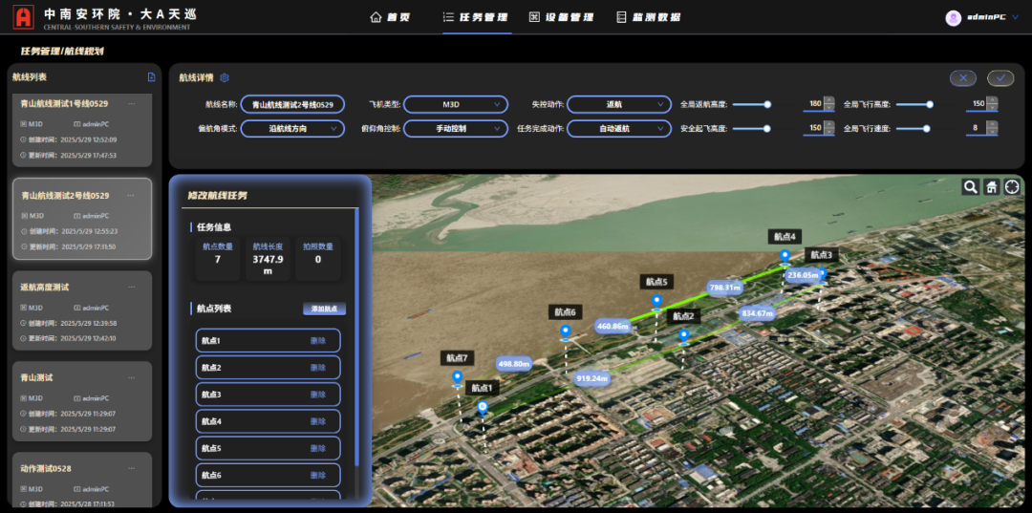Click the crosshair locate icon on the map
The image size is (1032, 513).
click(1012, 187)
